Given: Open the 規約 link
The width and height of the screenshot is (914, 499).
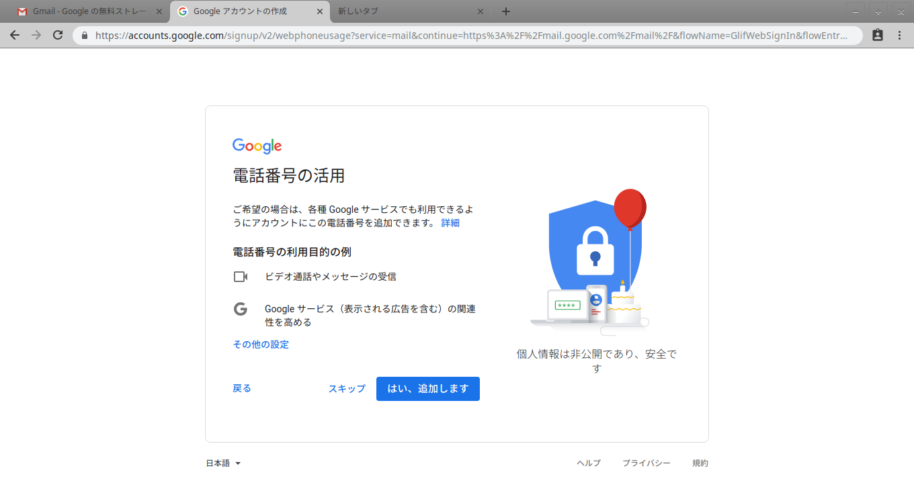Looking at the screenshot, I should (700, 463).
